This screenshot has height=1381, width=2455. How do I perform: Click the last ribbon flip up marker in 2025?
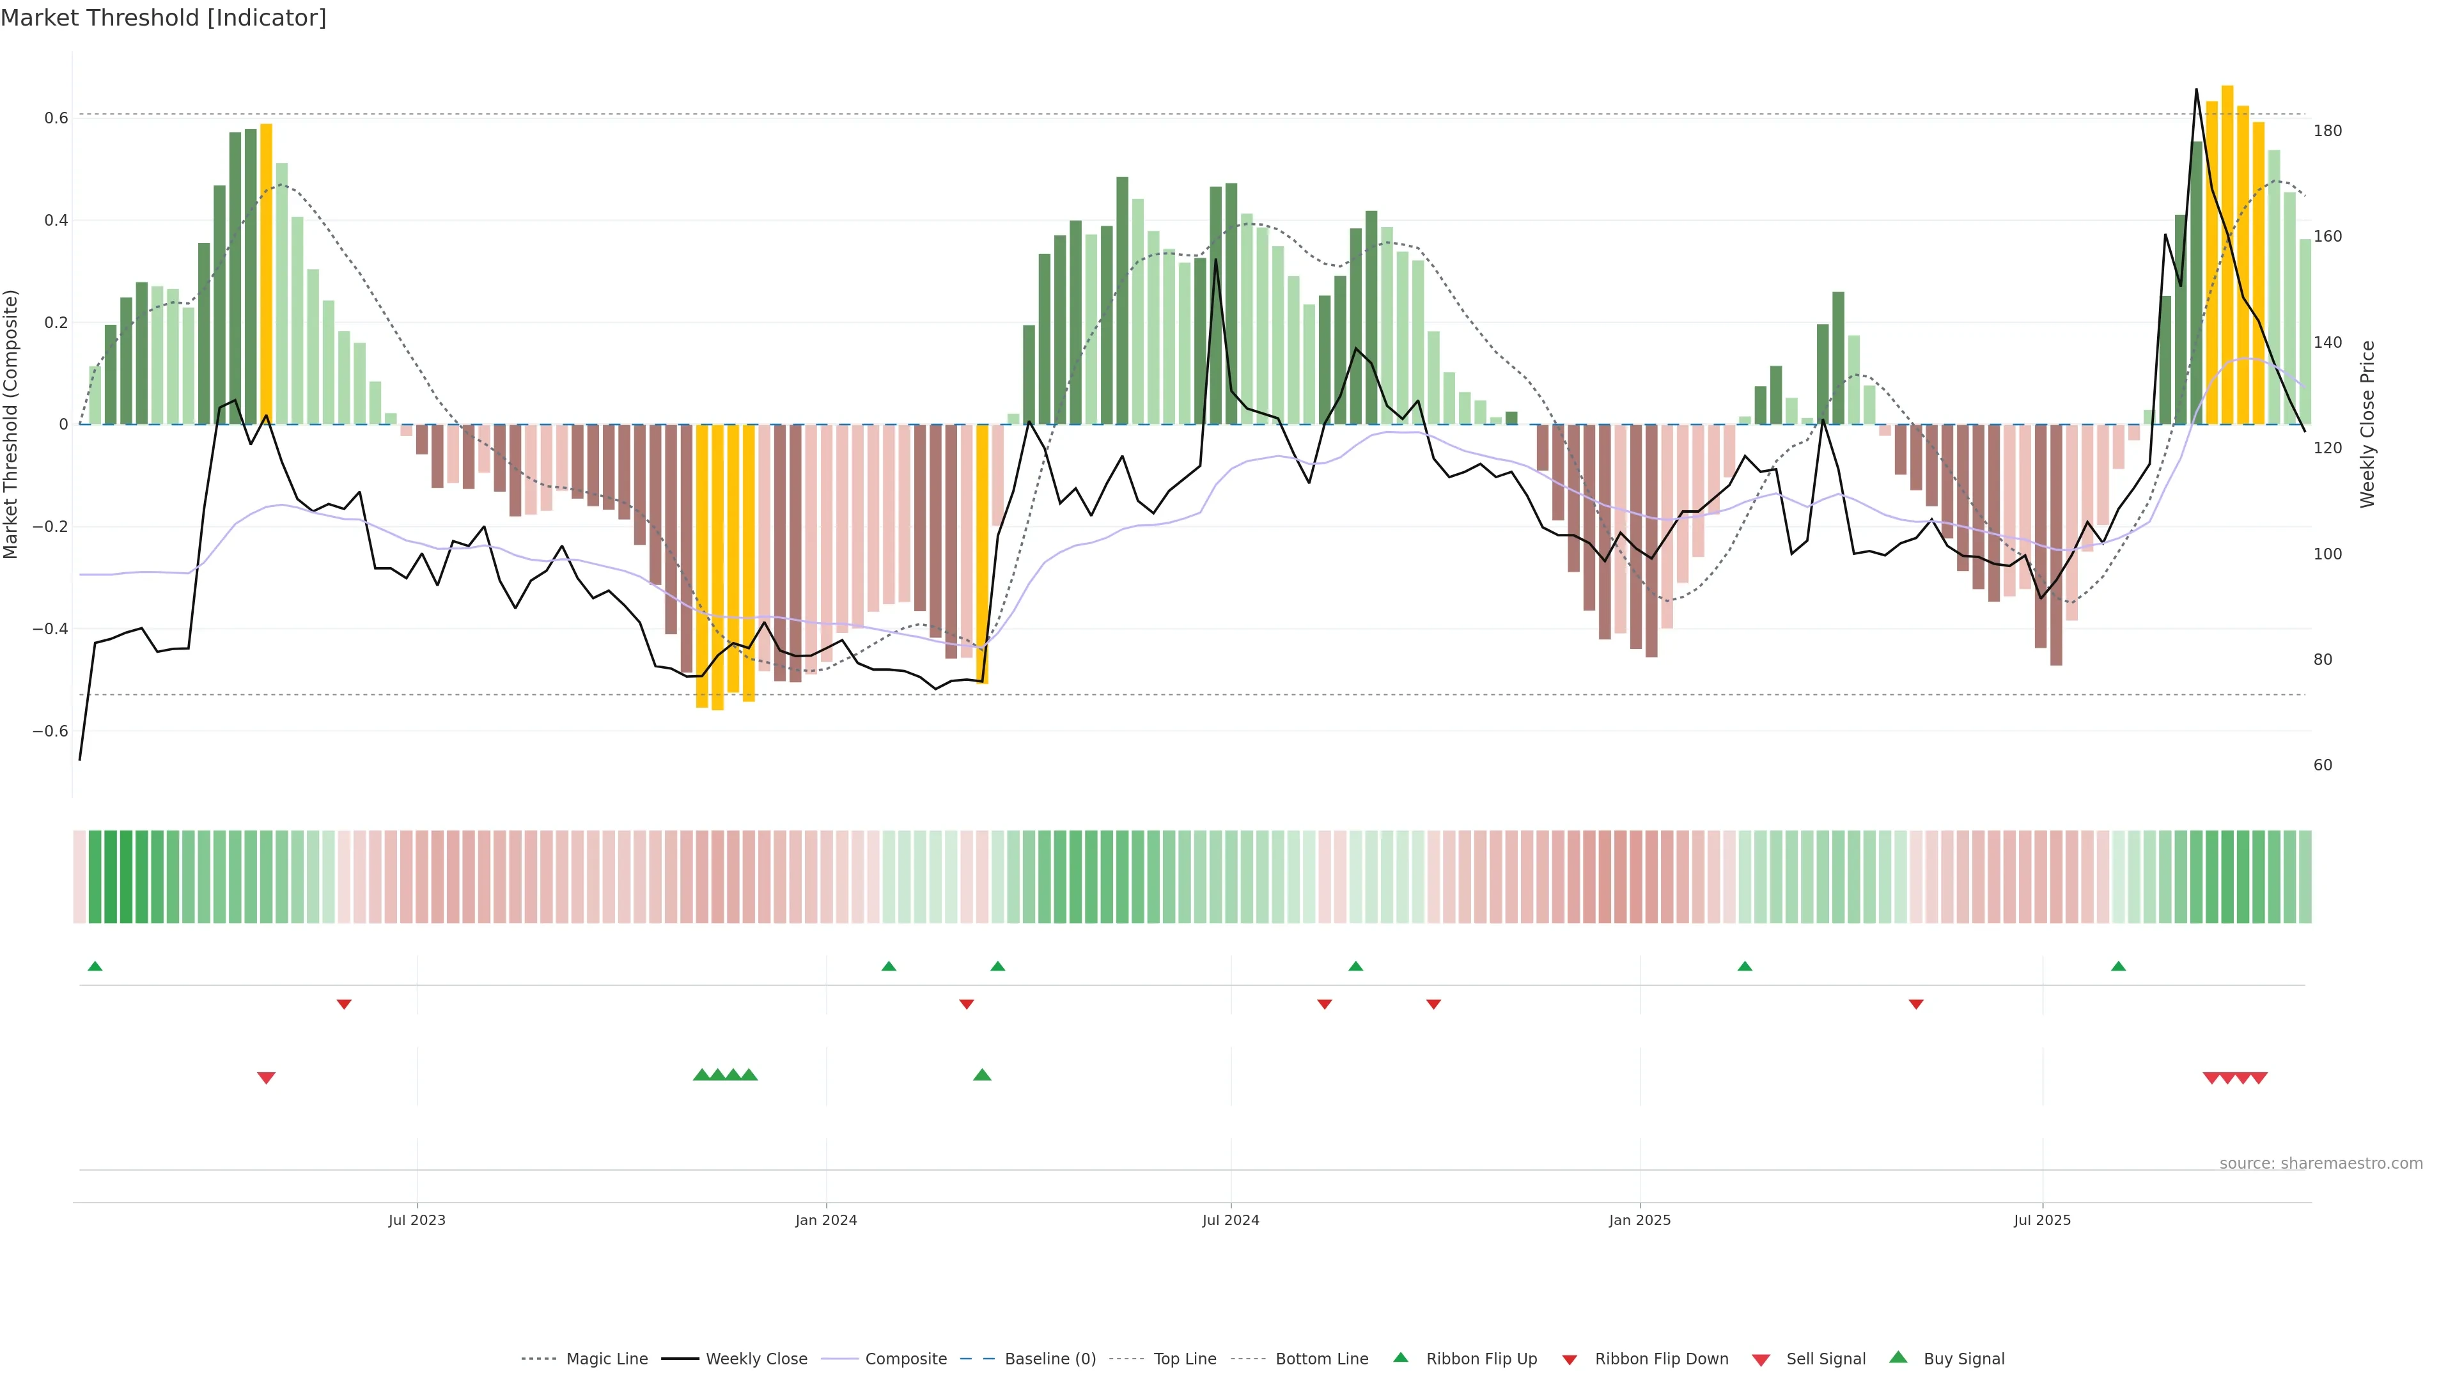pyautogui.click(x=2119, y=967)
